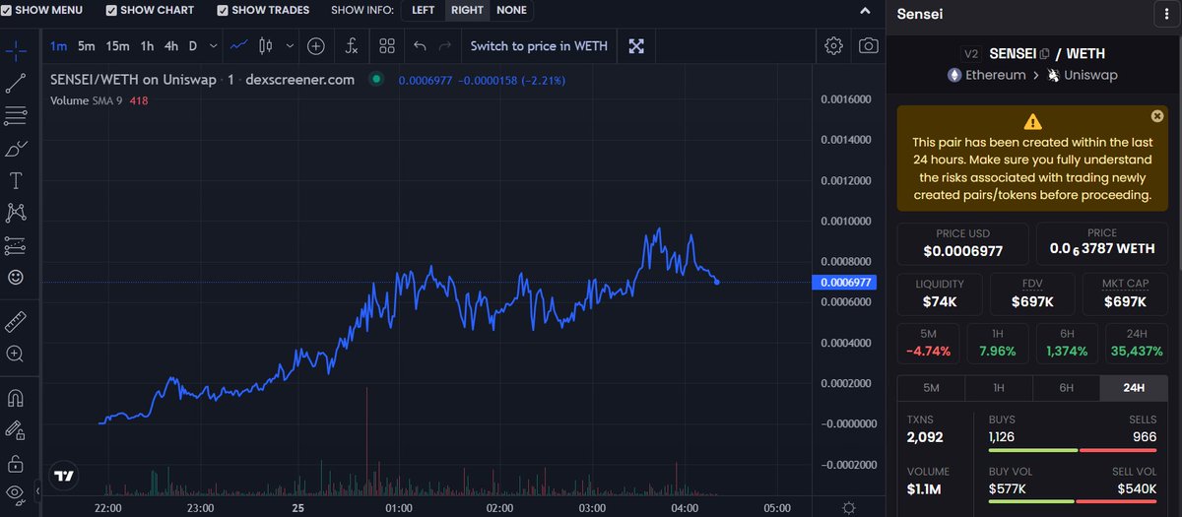Undo the last chart action

click(x=421, y=46)
